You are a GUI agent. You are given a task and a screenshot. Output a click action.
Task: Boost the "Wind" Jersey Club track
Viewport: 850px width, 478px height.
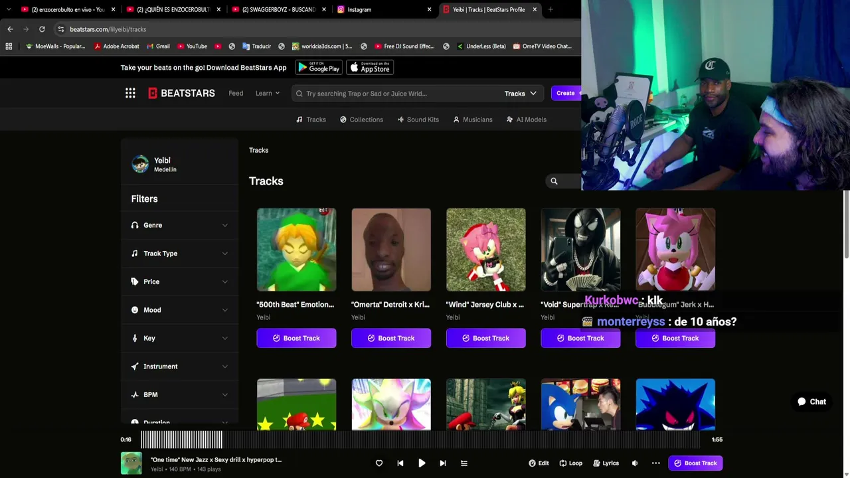[486, 339]
